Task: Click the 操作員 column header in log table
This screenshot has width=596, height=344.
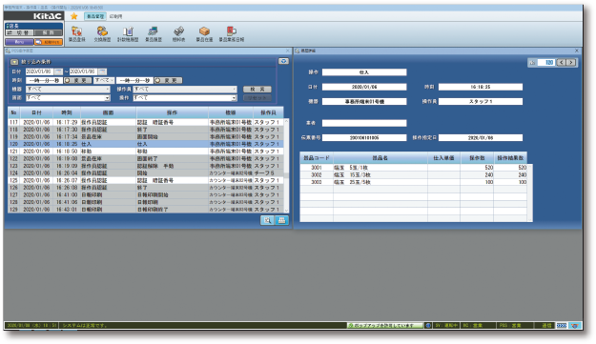Action: point(268,112)
